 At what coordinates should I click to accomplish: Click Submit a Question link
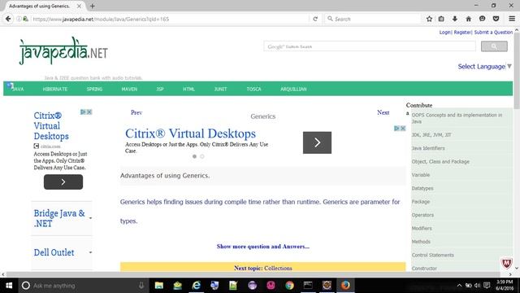click(493, 33)
